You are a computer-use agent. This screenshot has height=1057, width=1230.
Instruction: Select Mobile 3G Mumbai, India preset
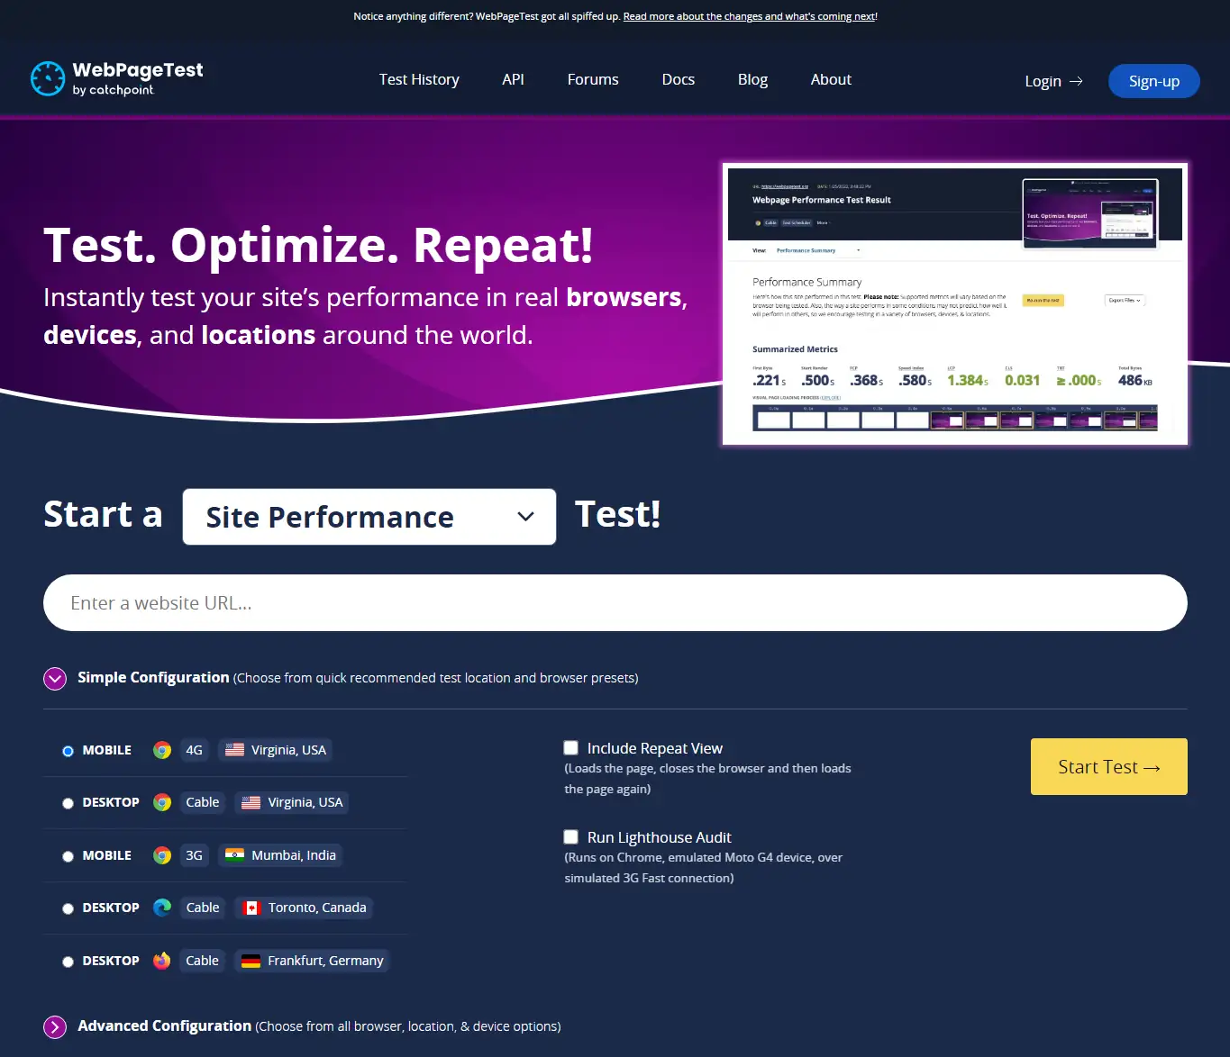click(x=68, y=856)
